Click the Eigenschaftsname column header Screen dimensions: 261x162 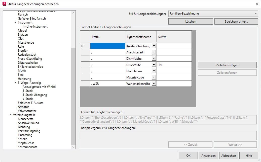coord(141,37)
